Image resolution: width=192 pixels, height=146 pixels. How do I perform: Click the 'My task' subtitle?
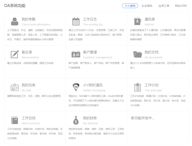(26, 90)
